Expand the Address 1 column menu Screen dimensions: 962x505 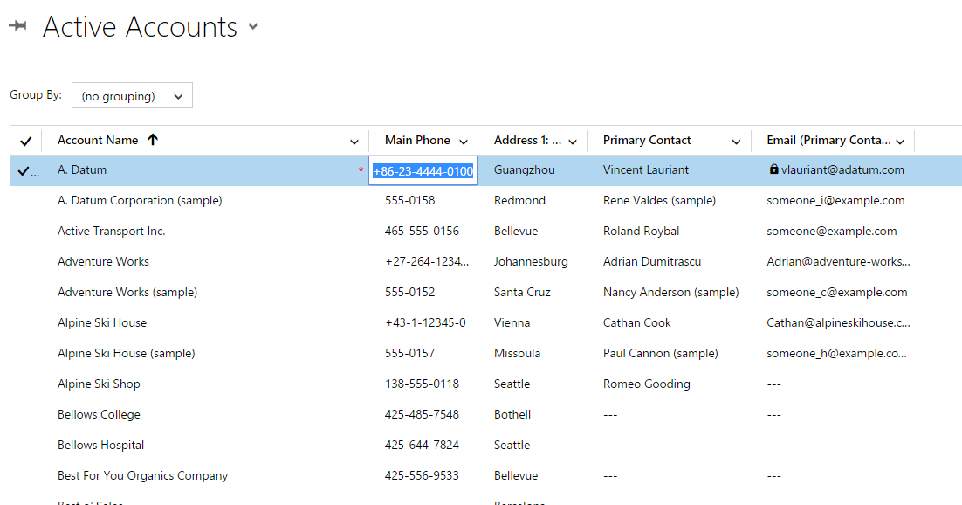(x=573, y=141)
